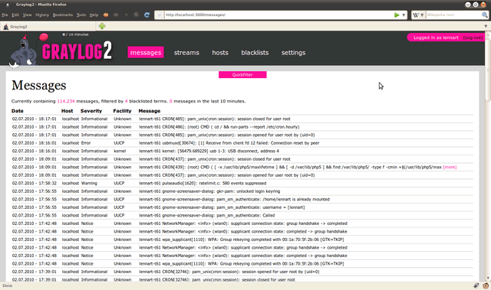Open the Tools menu

pyautogui.click(x=81, y=15)
